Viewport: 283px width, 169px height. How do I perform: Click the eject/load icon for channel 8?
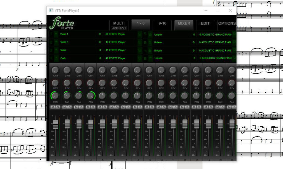(150, 58)
